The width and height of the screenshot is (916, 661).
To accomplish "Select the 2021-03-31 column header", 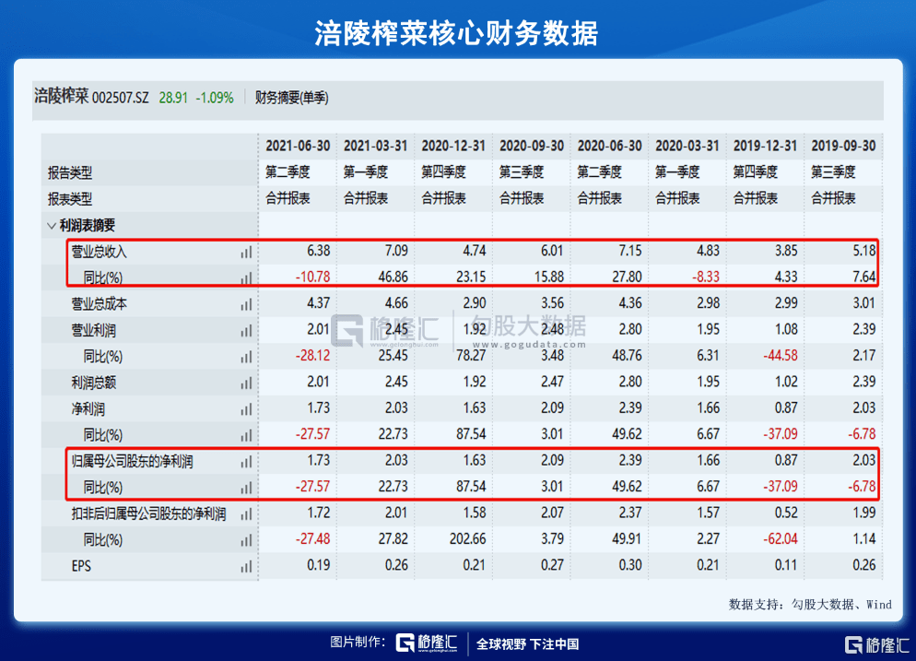I will coord(375,146).
